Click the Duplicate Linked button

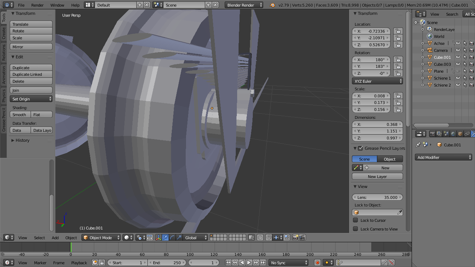click(31, 74)
